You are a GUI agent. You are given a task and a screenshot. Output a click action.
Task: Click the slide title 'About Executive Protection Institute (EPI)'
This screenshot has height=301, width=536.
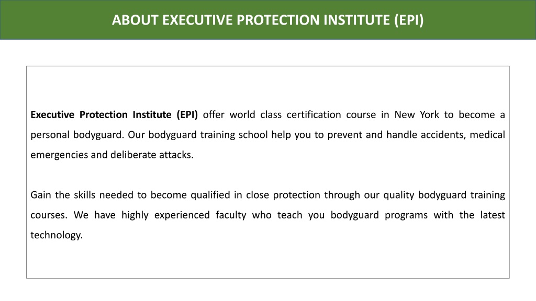click(267, 20)
